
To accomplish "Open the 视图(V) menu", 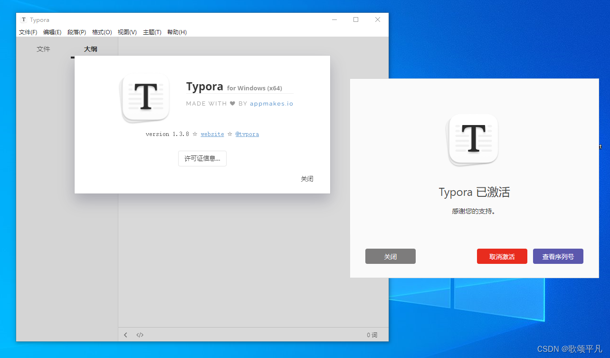I will click(x=127, y=32).
